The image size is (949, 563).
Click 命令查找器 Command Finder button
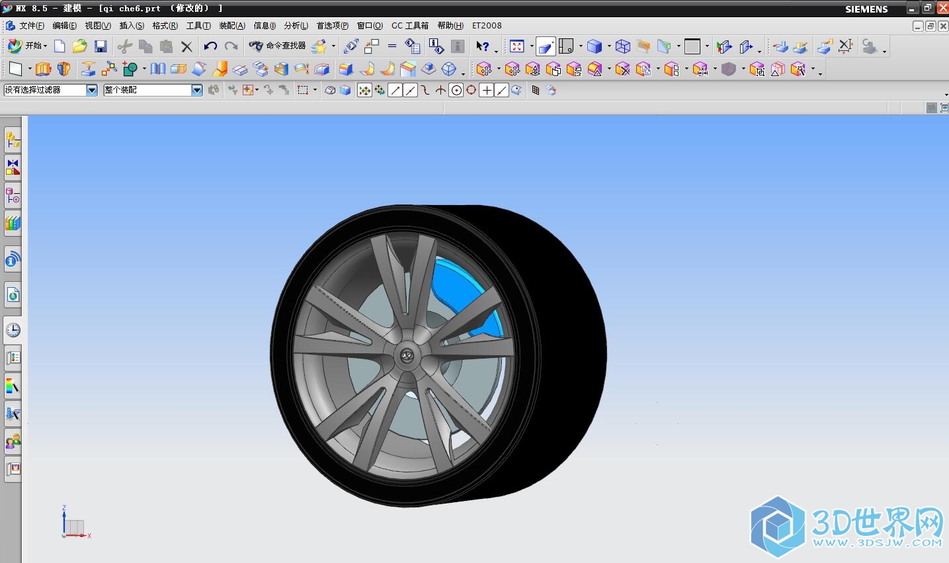(x=277, y=46)
